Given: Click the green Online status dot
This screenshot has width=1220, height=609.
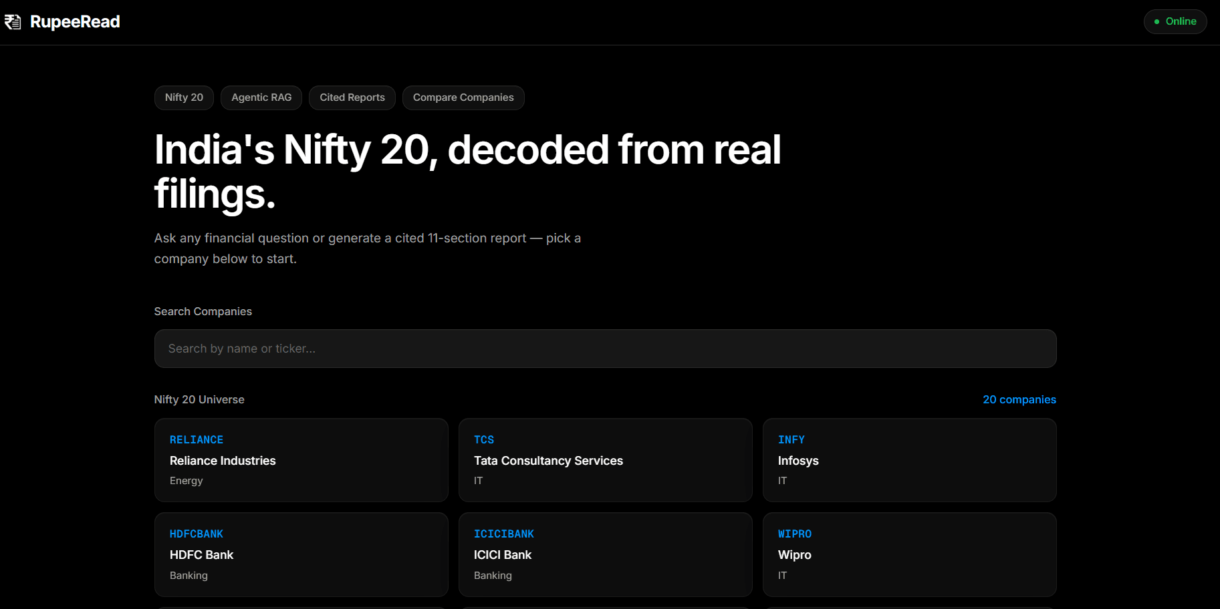Looking at the screenshot, I should pyautogui.click(x=1156, y=22).
